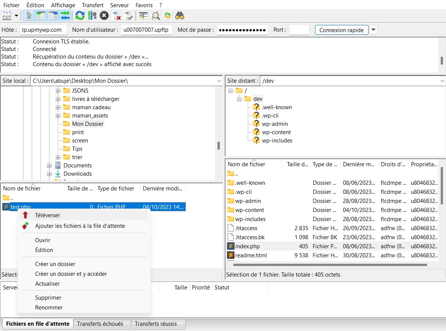Open the Affichage menu
This screenshot has width=446, height=331.
pyautogui.click(x=63, y=5)
